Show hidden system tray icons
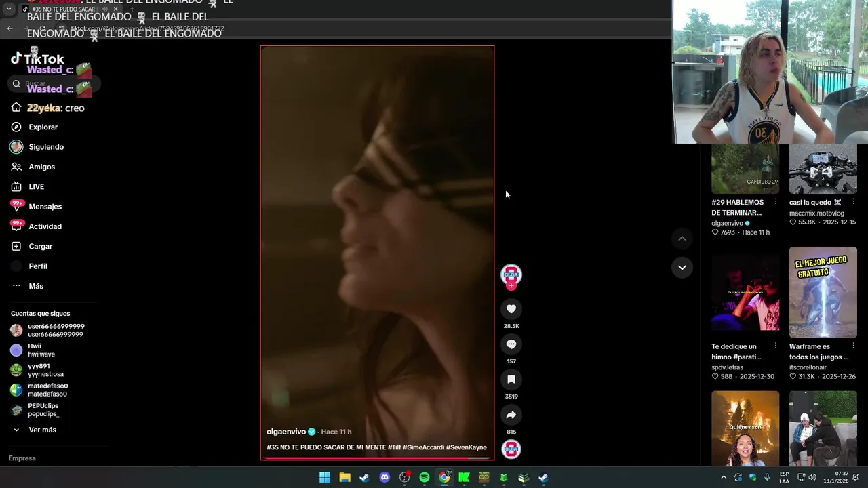The width and height of the screenshot is (868, 488). click(724, 477)
